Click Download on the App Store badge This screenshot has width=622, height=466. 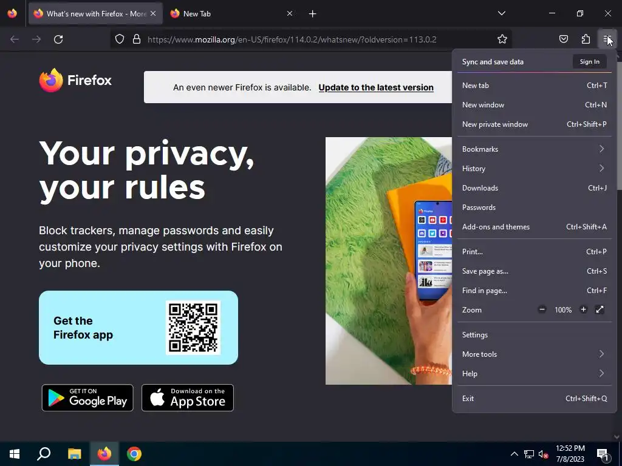[188, 397]
